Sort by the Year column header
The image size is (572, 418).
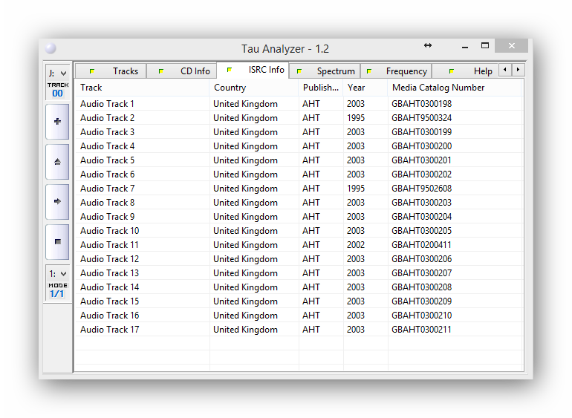pos(365,88)
